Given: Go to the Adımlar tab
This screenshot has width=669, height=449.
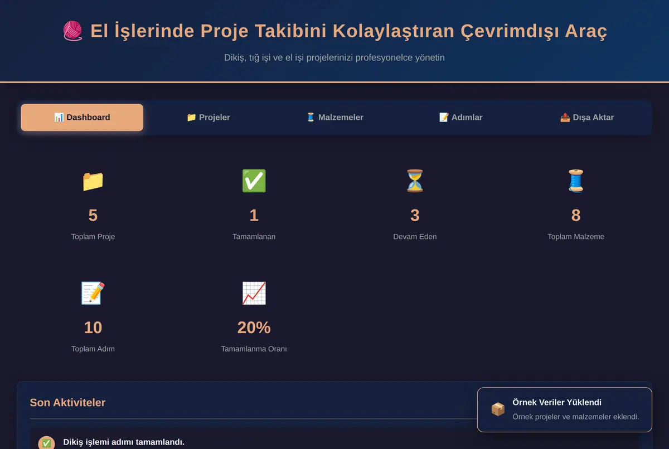Looking at the screenshot, I should coord(460,118).
